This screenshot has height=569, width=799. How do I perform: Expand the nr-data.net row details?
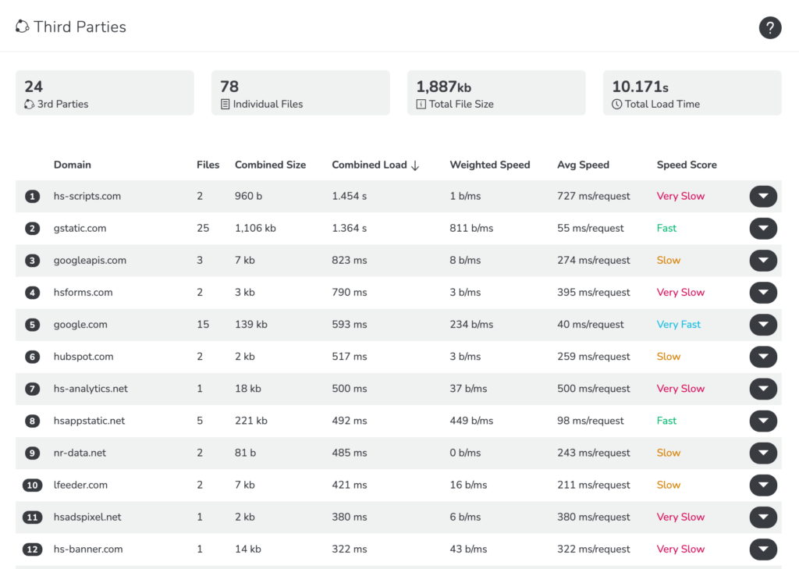(x=763, y=453)
